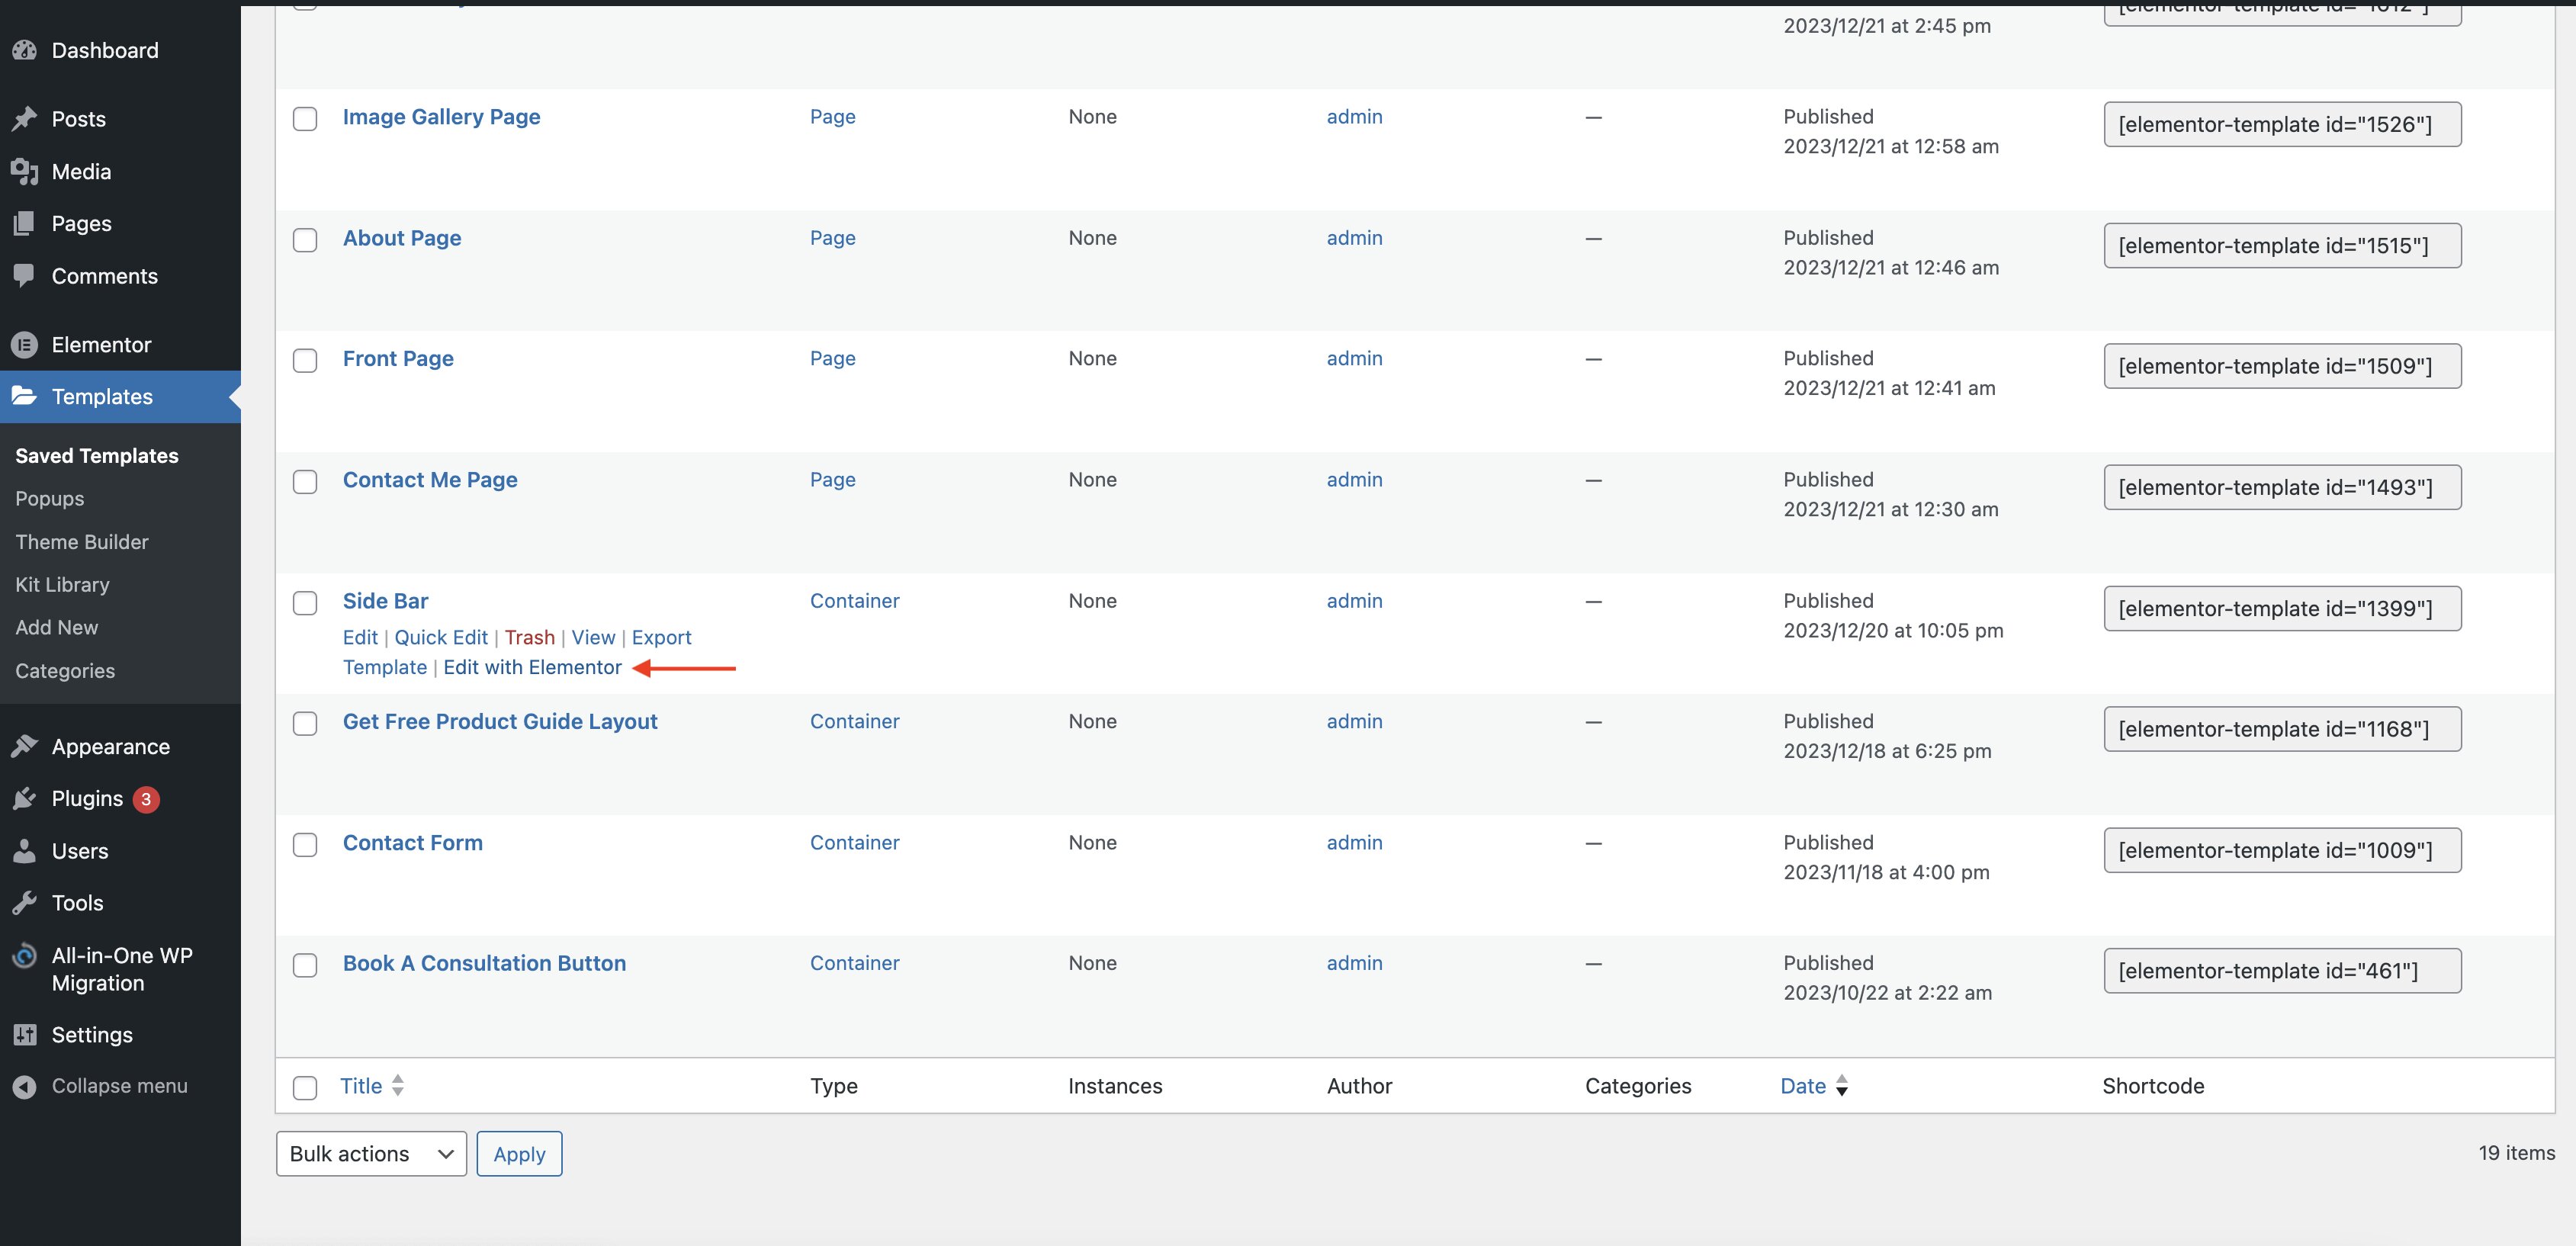Image resolution: width=2576 pixels, height=1246 pixels.
Task: Check the Side Bar template checkbox
Action: coord(305,603)
